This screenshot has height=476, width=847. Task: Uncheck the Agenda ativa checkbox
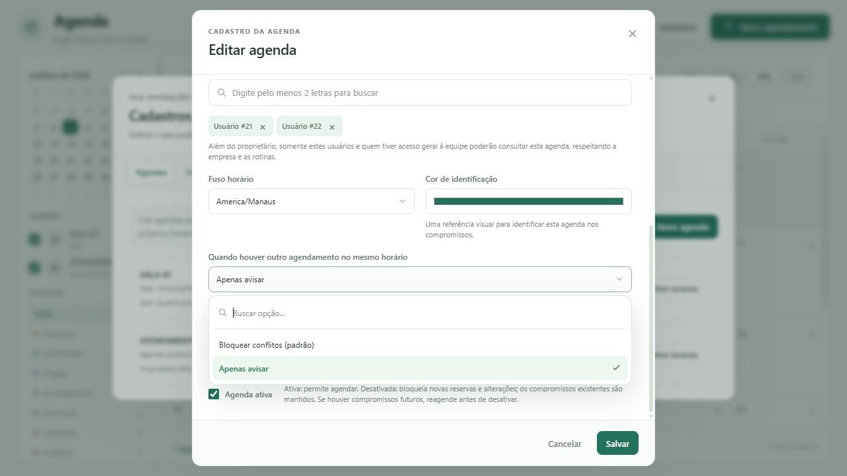214,394
